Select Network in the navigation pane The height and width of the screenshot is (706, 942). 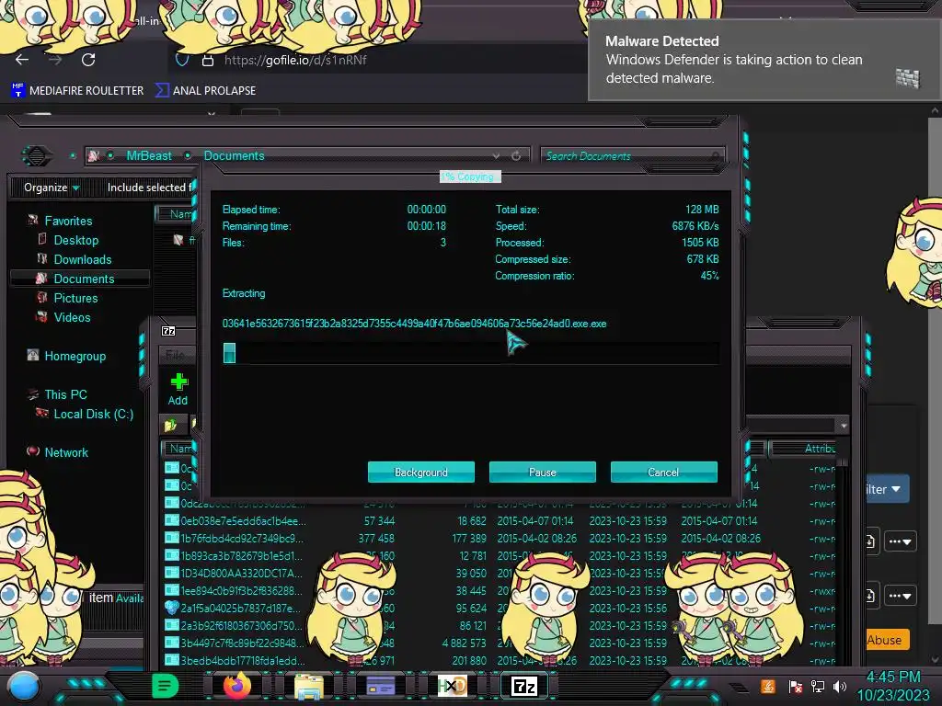point(66,452)
